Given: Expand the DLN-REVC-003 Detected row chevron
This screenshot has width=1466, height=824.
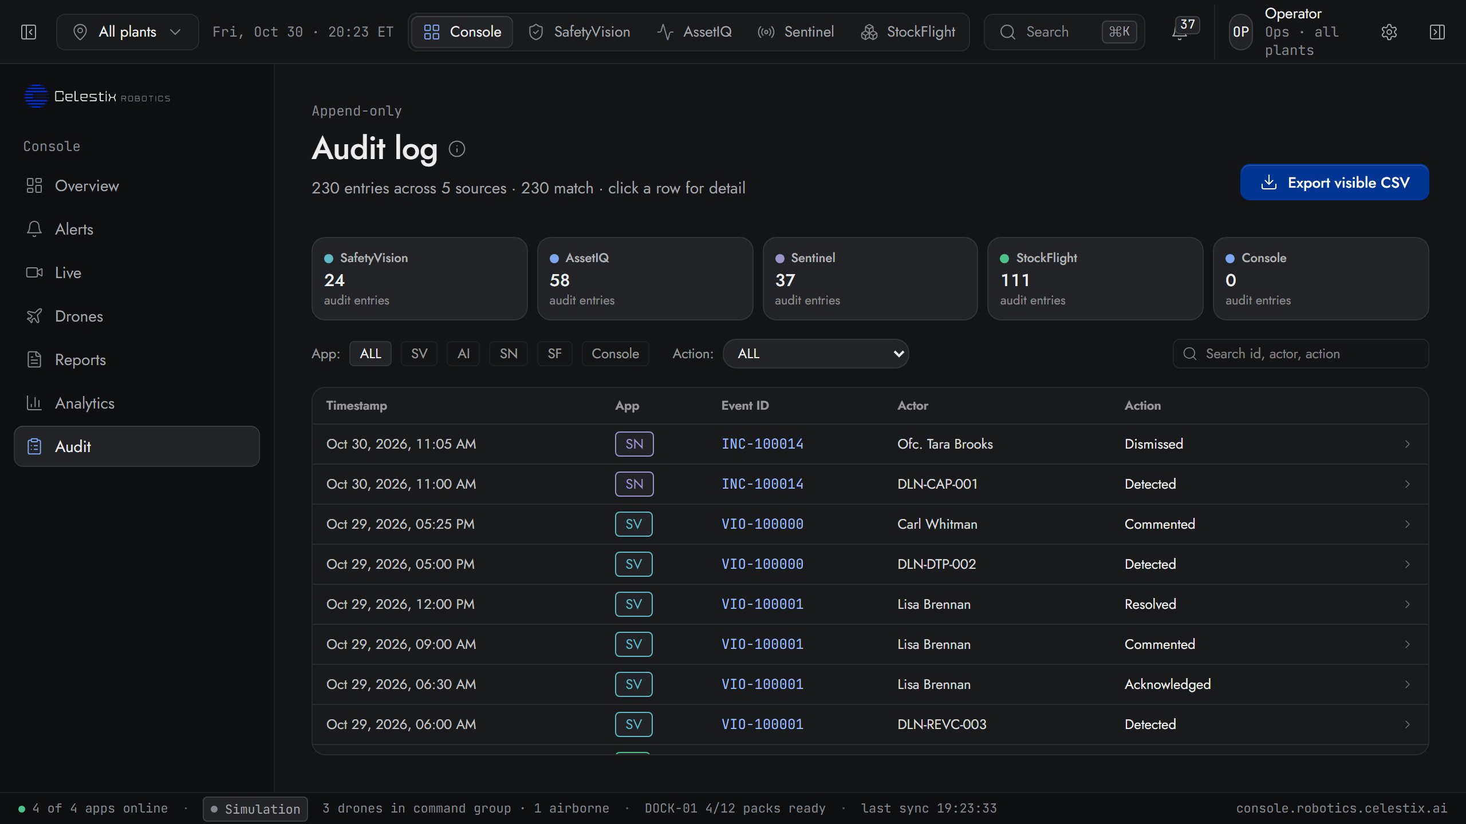Looking at the screenshot, I should tap(1407, 724).
